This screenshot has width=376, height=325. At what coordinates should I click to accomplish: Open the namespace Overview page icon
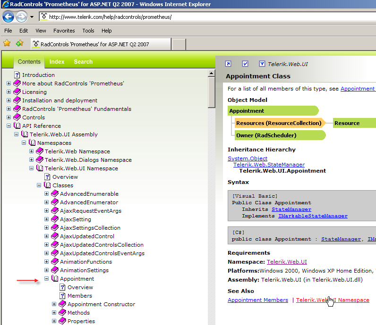[x=47, y=177]
